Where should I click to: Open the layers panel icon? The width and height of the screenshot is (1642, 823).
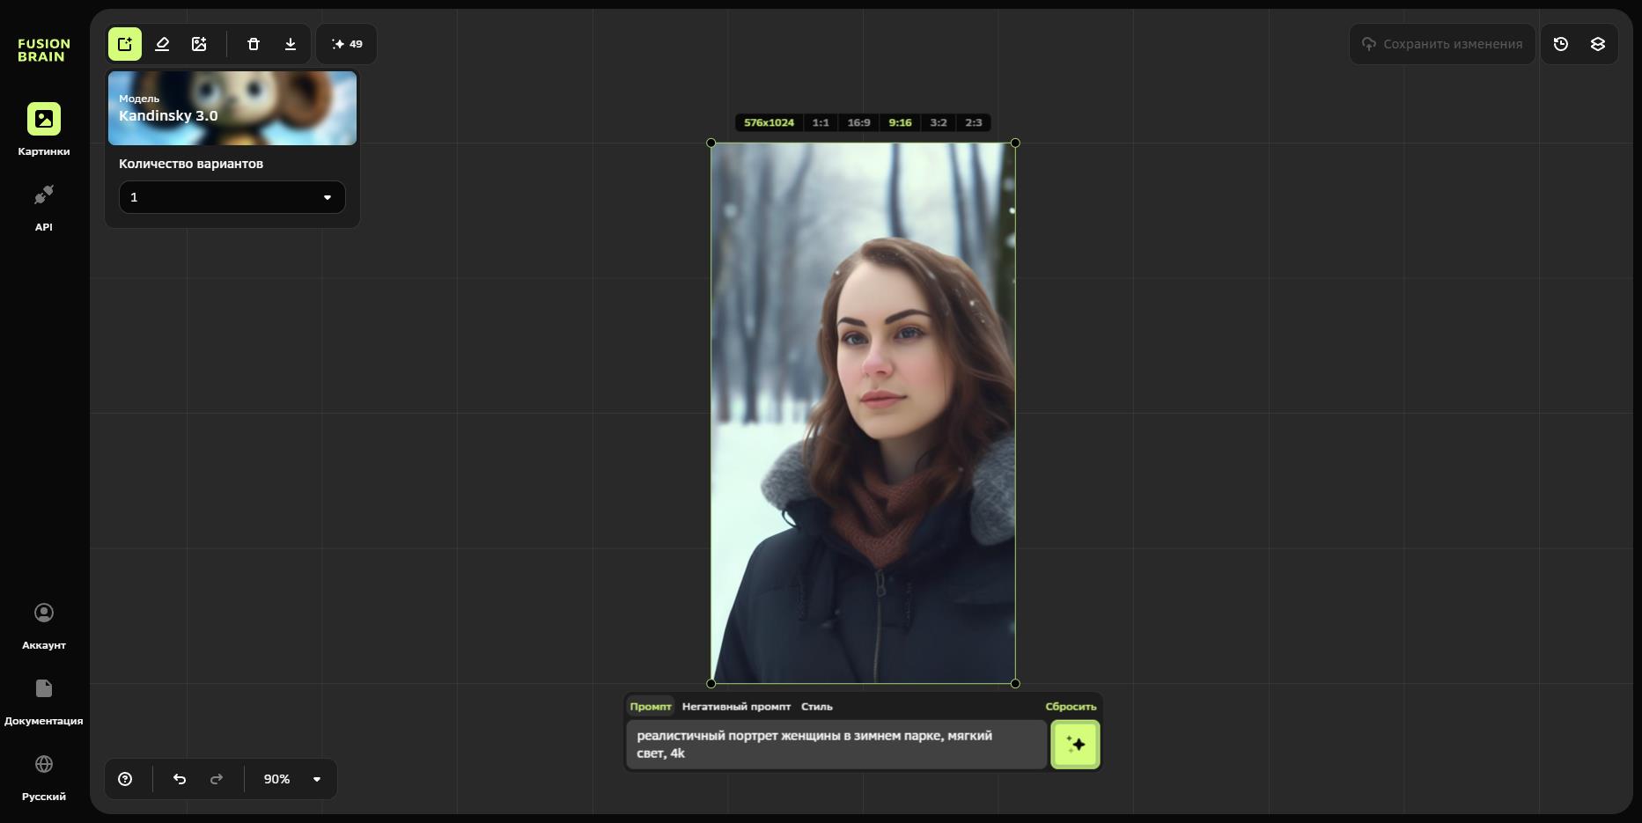click(1598, 44)
